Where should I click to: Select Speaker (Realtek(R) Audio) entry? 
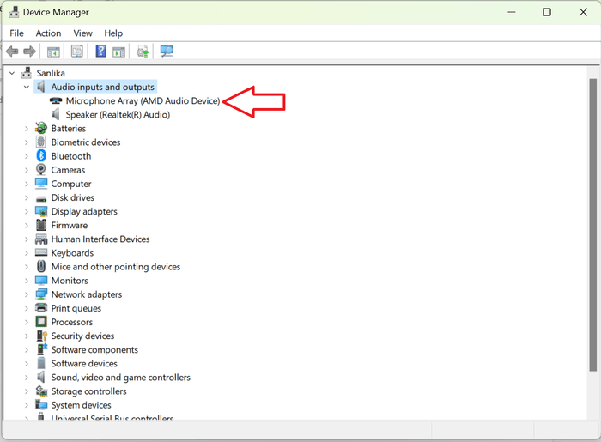[118, 114]
